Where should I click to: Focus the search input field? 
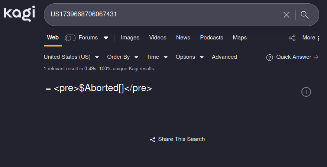coord(163,15)
